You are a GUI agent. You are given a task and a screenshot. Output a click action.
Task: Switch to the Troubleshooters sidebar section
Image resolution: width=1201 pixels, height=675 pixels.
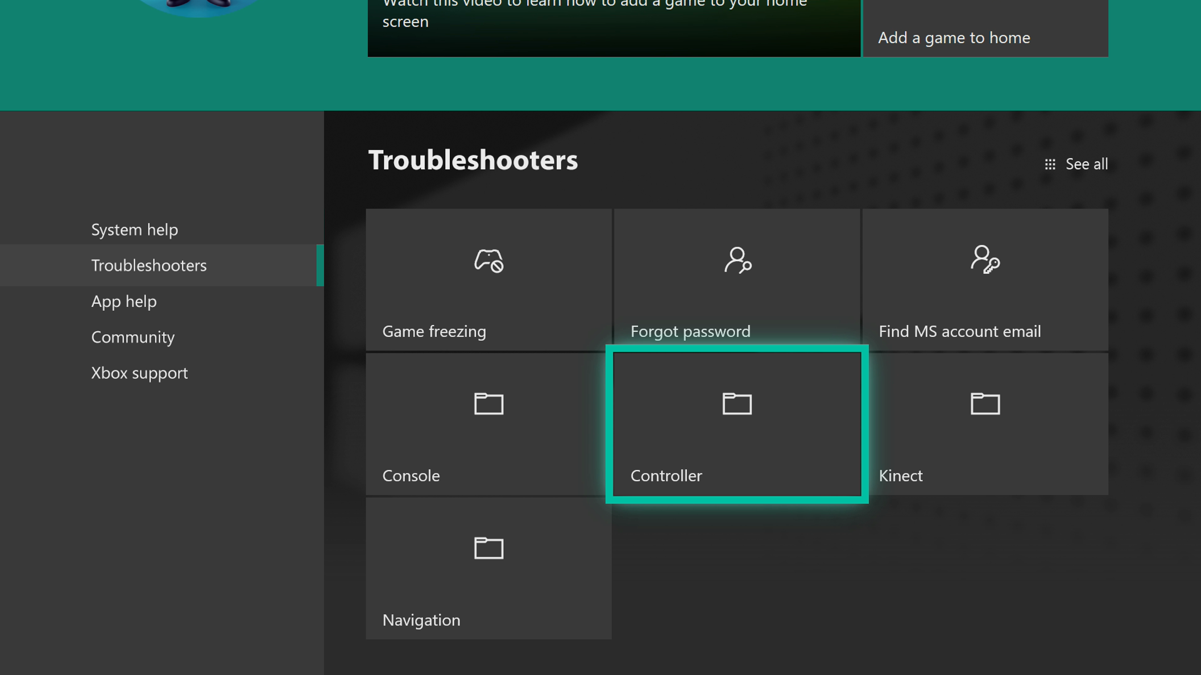click(x=149, y=265)
